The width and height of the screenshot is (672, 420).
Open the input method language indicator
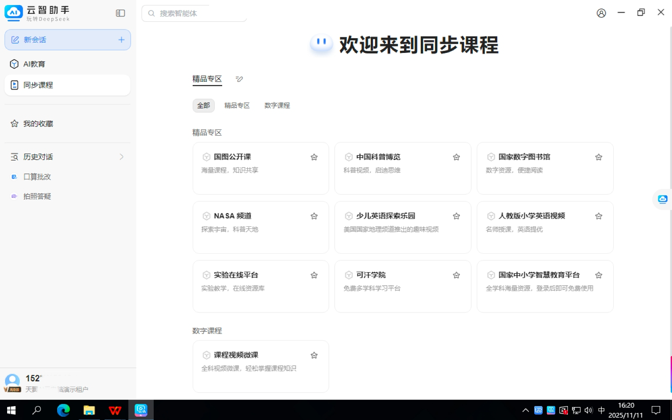pos(601,410)
